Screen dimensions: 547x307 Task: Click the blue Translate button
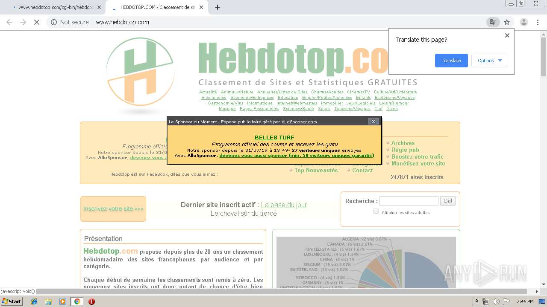coord(451,61)
